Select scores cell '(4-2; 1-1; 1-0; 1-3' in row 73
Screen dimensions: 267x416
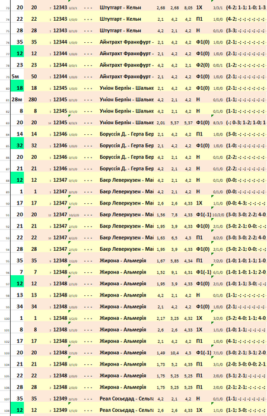[246, 8]
